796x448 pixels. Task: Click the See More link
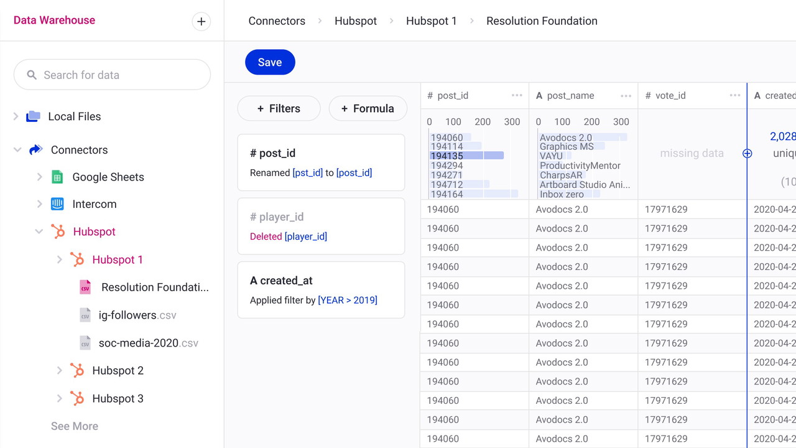75,426
